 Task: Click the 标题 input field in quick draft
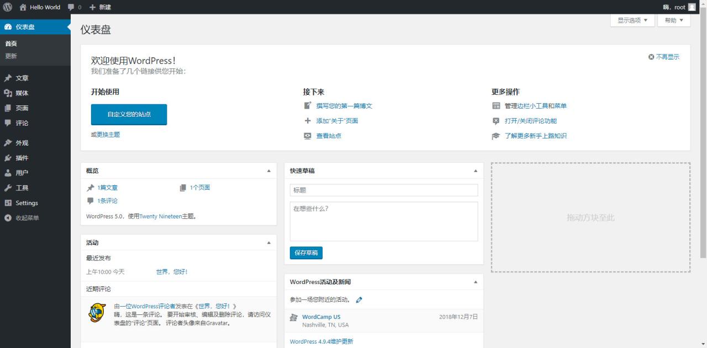pyautogui.click(x=383, y=190)
